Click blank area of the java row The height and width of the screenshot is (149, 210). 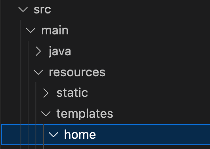point(141,51)
